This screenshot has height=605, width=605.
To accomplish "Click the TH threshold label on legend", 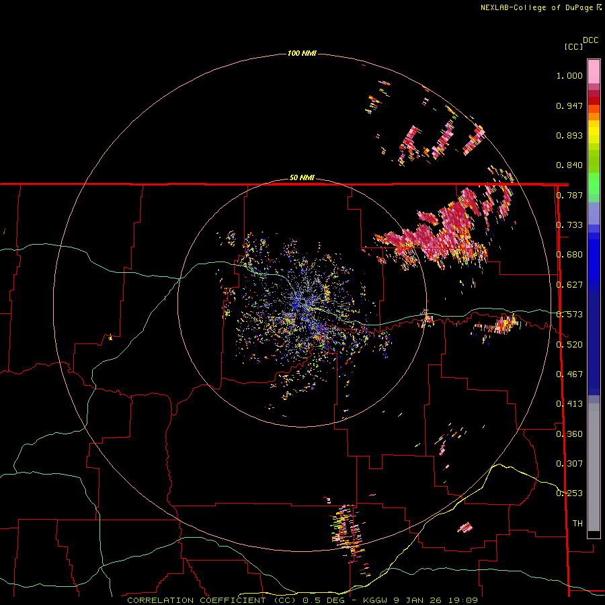I will [577, 524].
